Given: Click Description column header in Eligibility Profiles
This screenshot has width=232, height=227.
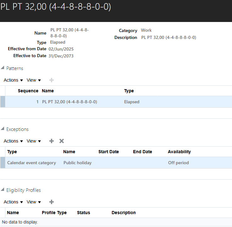Looking at the screenshot, I should coord(124,213).
